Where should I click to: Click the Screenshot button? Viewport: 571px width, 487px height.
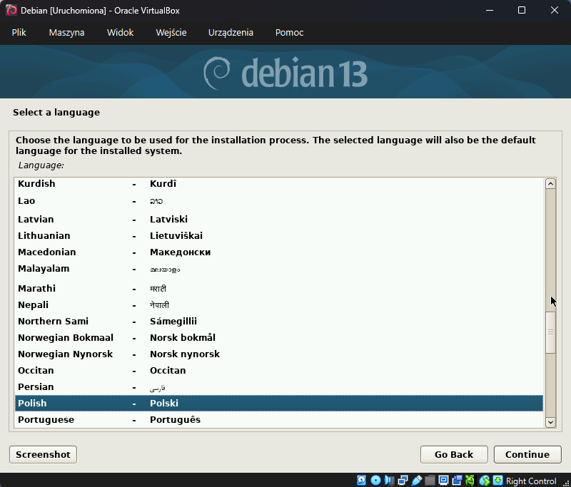coord(43,454)
